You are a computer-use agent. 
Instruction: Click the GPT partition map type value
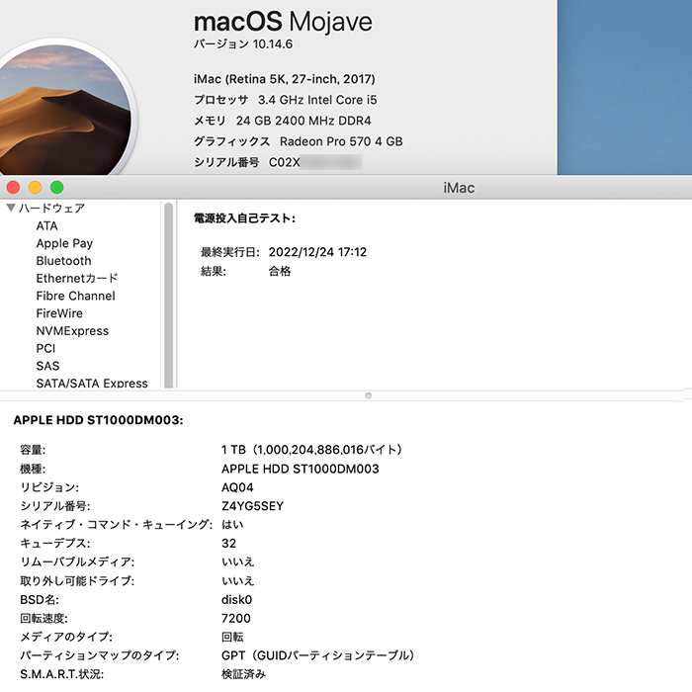point(317,655)
